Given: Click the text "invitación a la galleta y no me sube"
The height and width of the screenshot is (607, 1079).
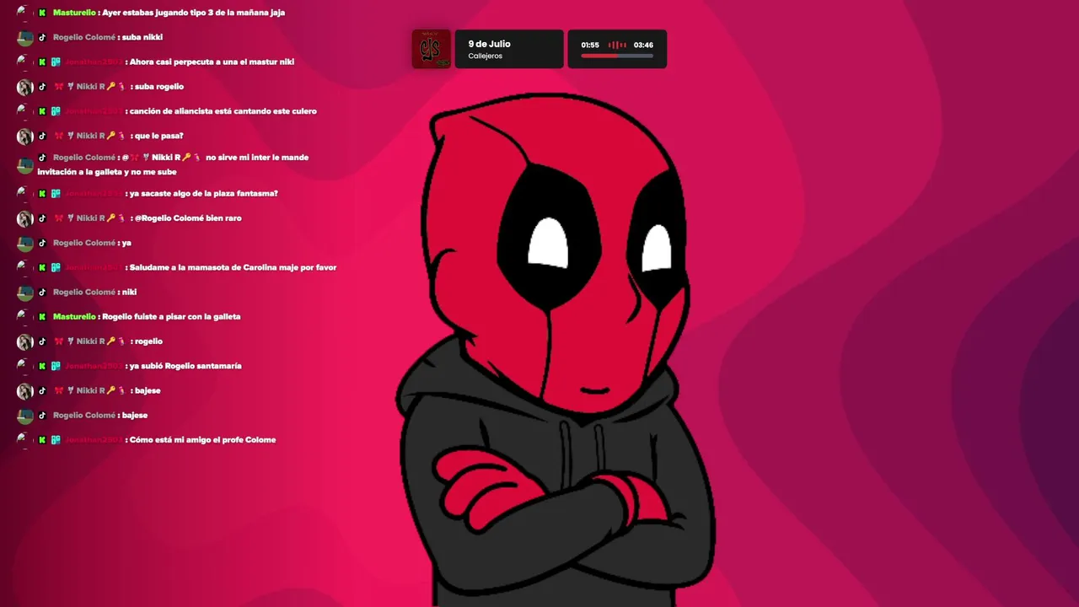Looking at the screenshot, I should [107, 171].
